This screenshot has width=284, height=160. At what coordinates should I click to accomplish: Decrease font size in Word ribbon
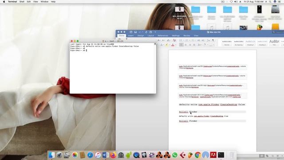click(163, 40)
